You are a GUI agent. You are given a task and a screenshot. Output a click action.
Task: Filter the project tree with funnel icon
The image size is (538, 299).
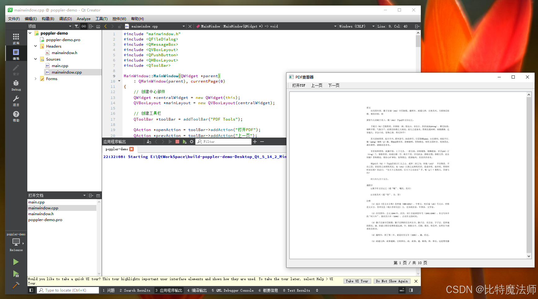(x=77, y=26)
